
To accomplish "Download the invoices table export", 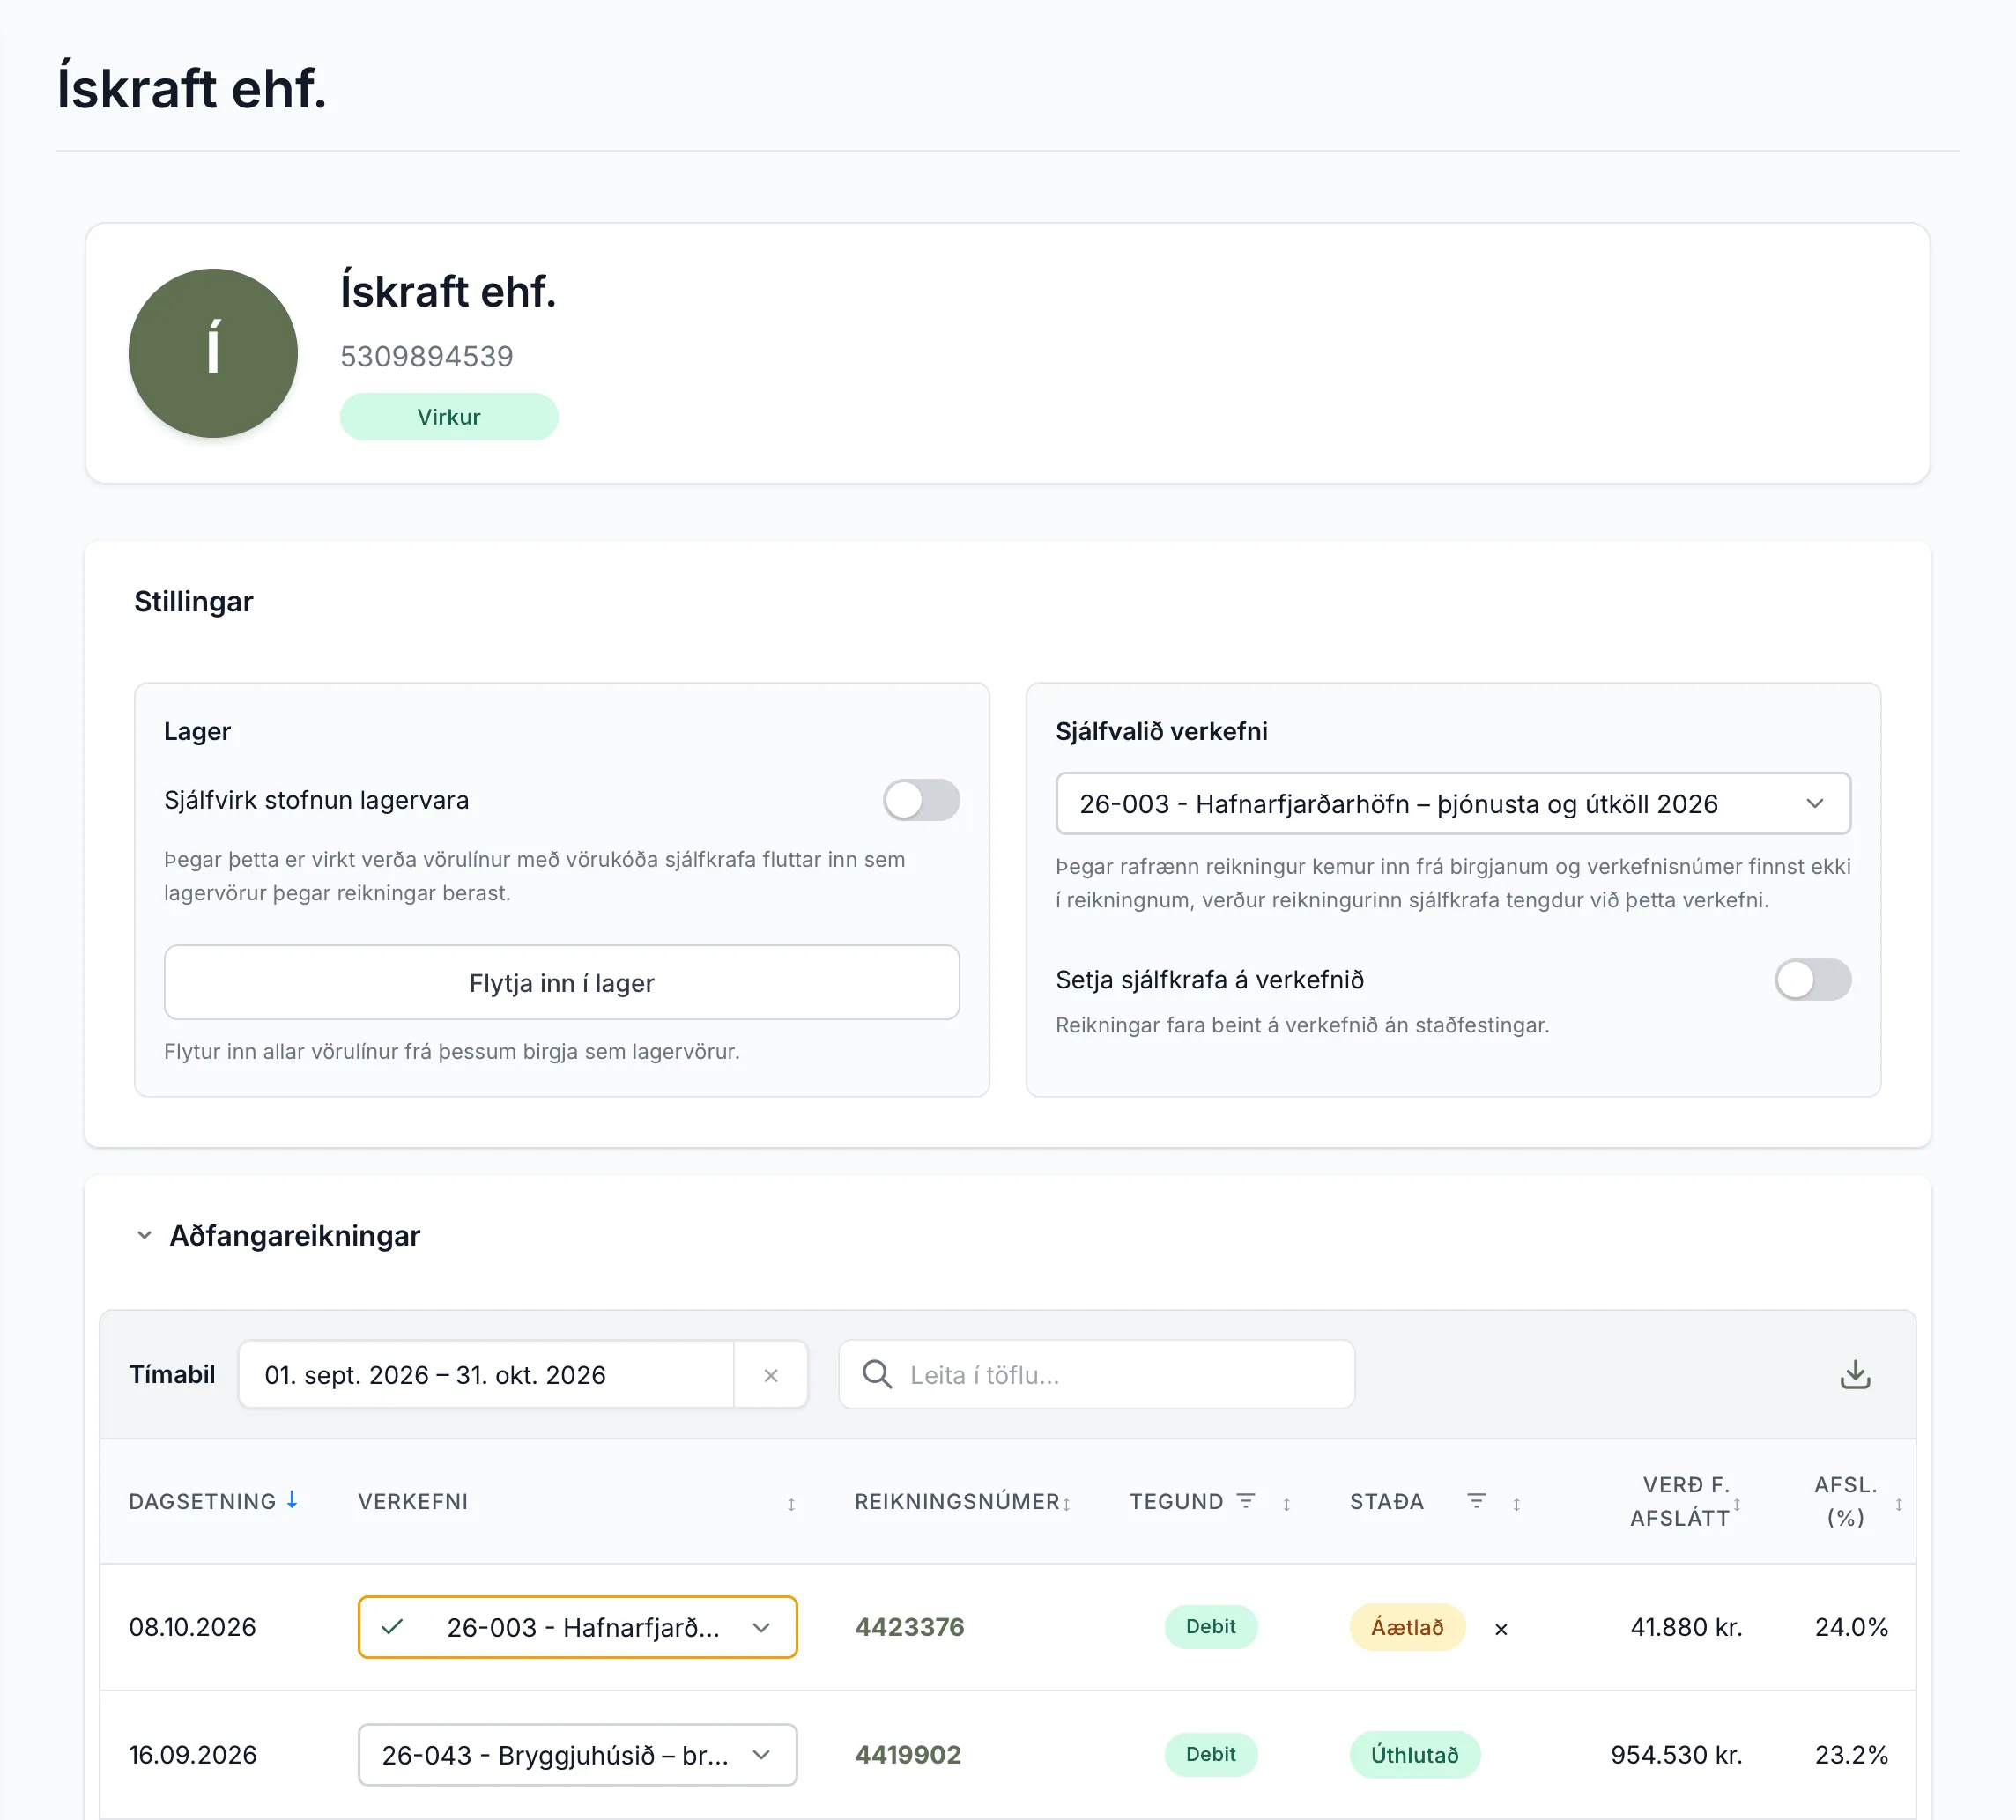I will 1855,1374.
